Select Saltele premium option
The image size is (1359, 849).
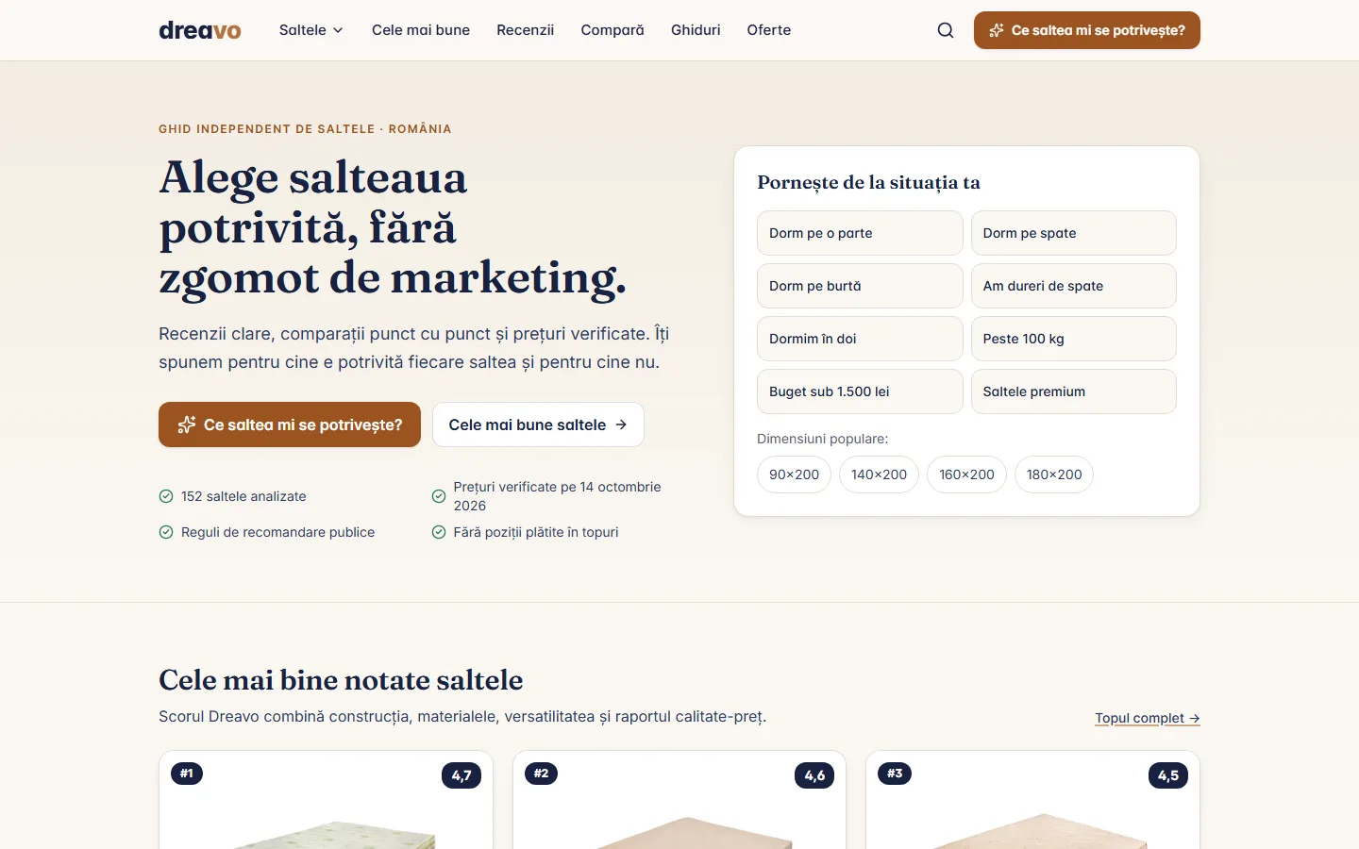click(1074, 391)
